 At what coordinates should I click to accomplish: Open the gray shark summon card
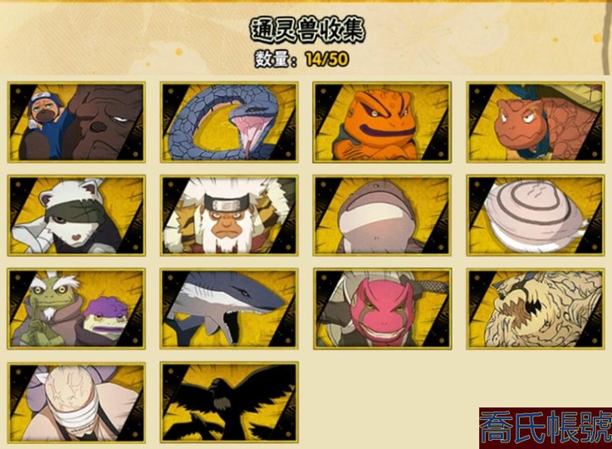pyautogui.click(x=229, y=308)
